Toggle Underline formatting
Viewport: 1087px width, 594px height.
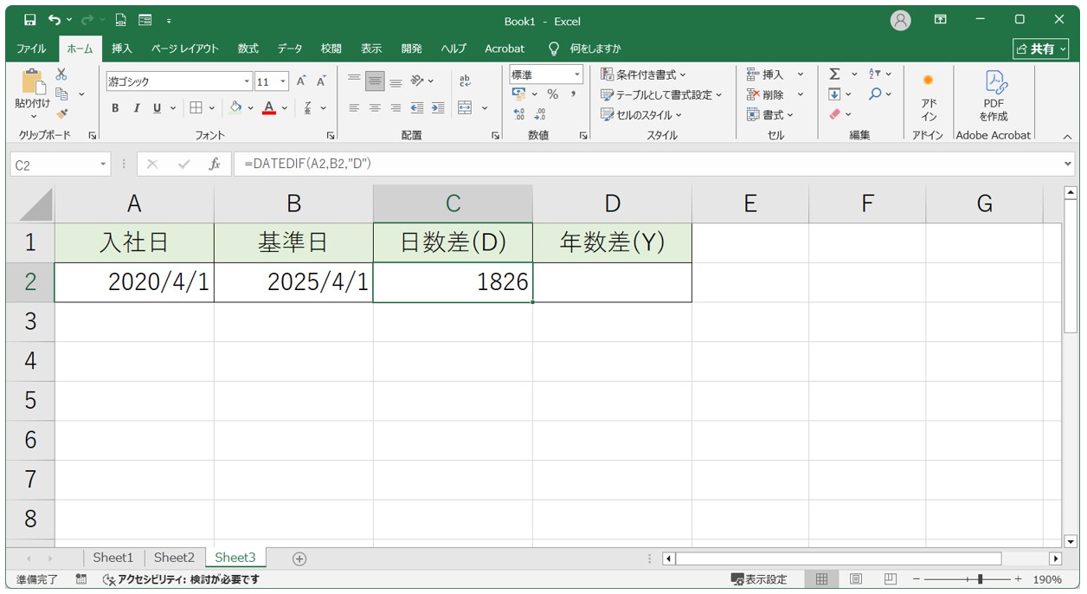pos(157,108)
